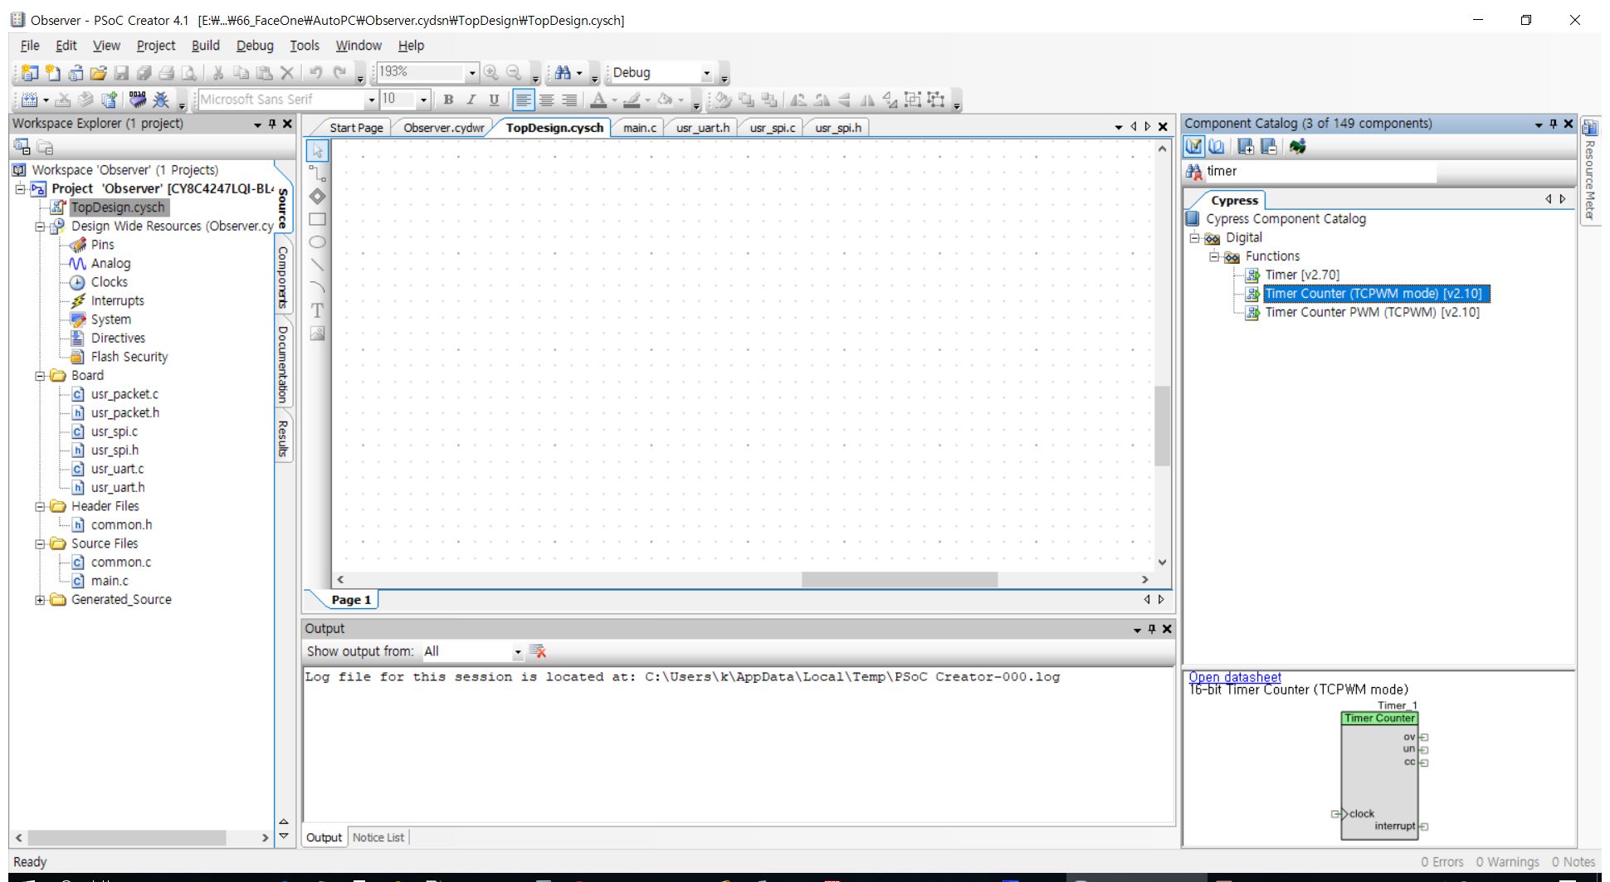
Task: Click collapse all catalog icon
Action: [1269, 146]
